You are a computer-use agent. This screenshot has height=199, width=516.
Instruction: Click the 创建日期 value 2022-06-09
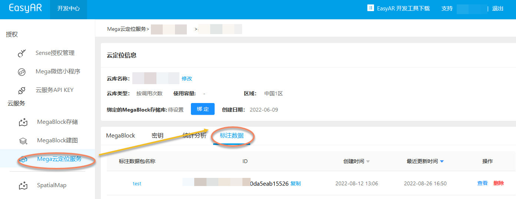[x=264, y=110]
